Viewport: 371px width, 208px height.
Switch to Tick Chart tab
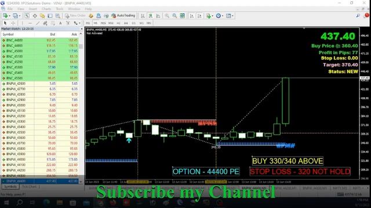pos(30,187)
